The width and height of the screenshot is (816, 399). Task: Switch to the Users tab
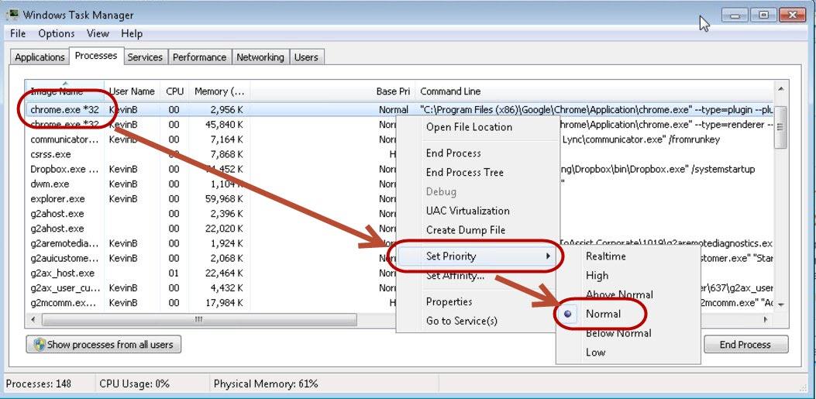coord(306,57)
